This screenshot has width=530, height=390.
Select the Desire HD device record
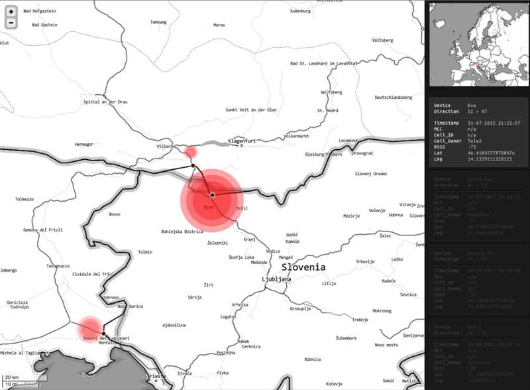477,282
